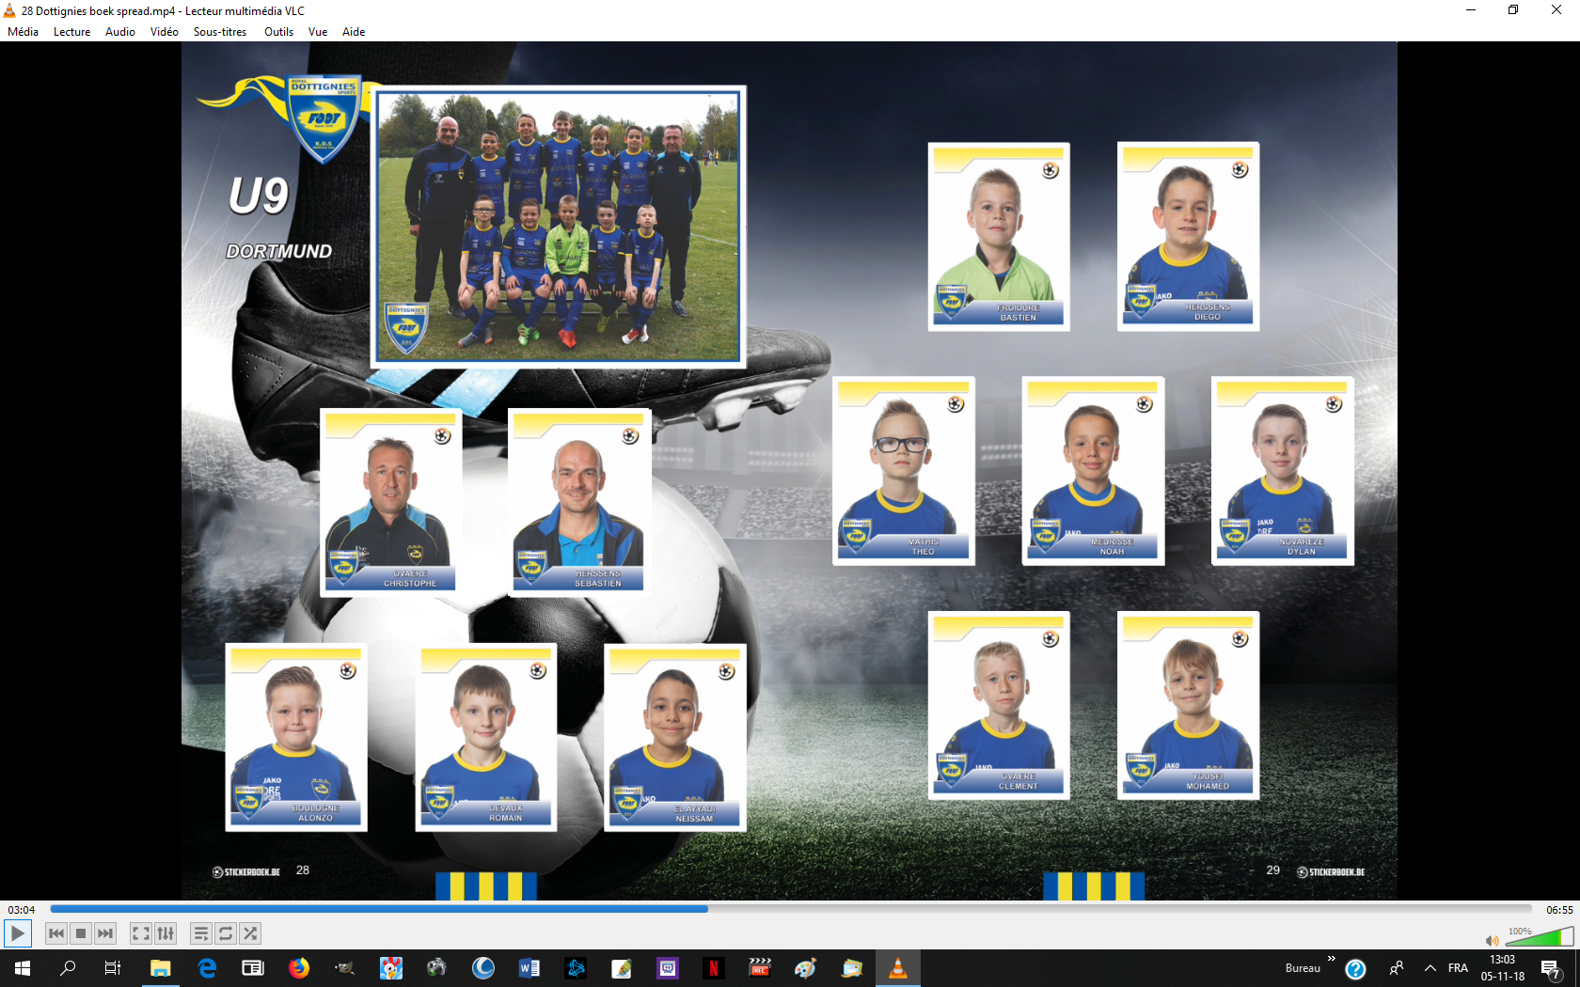Jump to the next media track
1580x987 pixels.
tap(105, 933)
